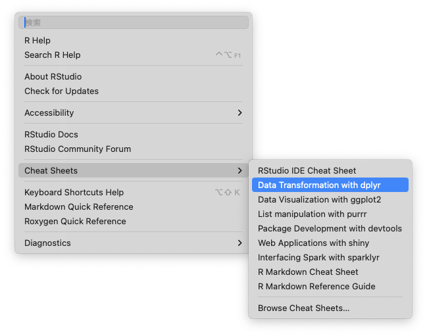The height and width of the screenshot is (336, 427).
Task: Open Data Visualization with ggplot2
Action: [319, 200]
